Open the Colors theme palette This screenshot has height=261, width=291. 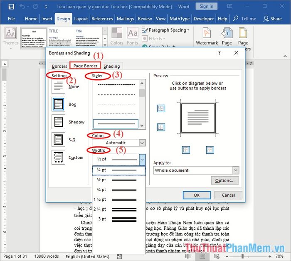117,33
